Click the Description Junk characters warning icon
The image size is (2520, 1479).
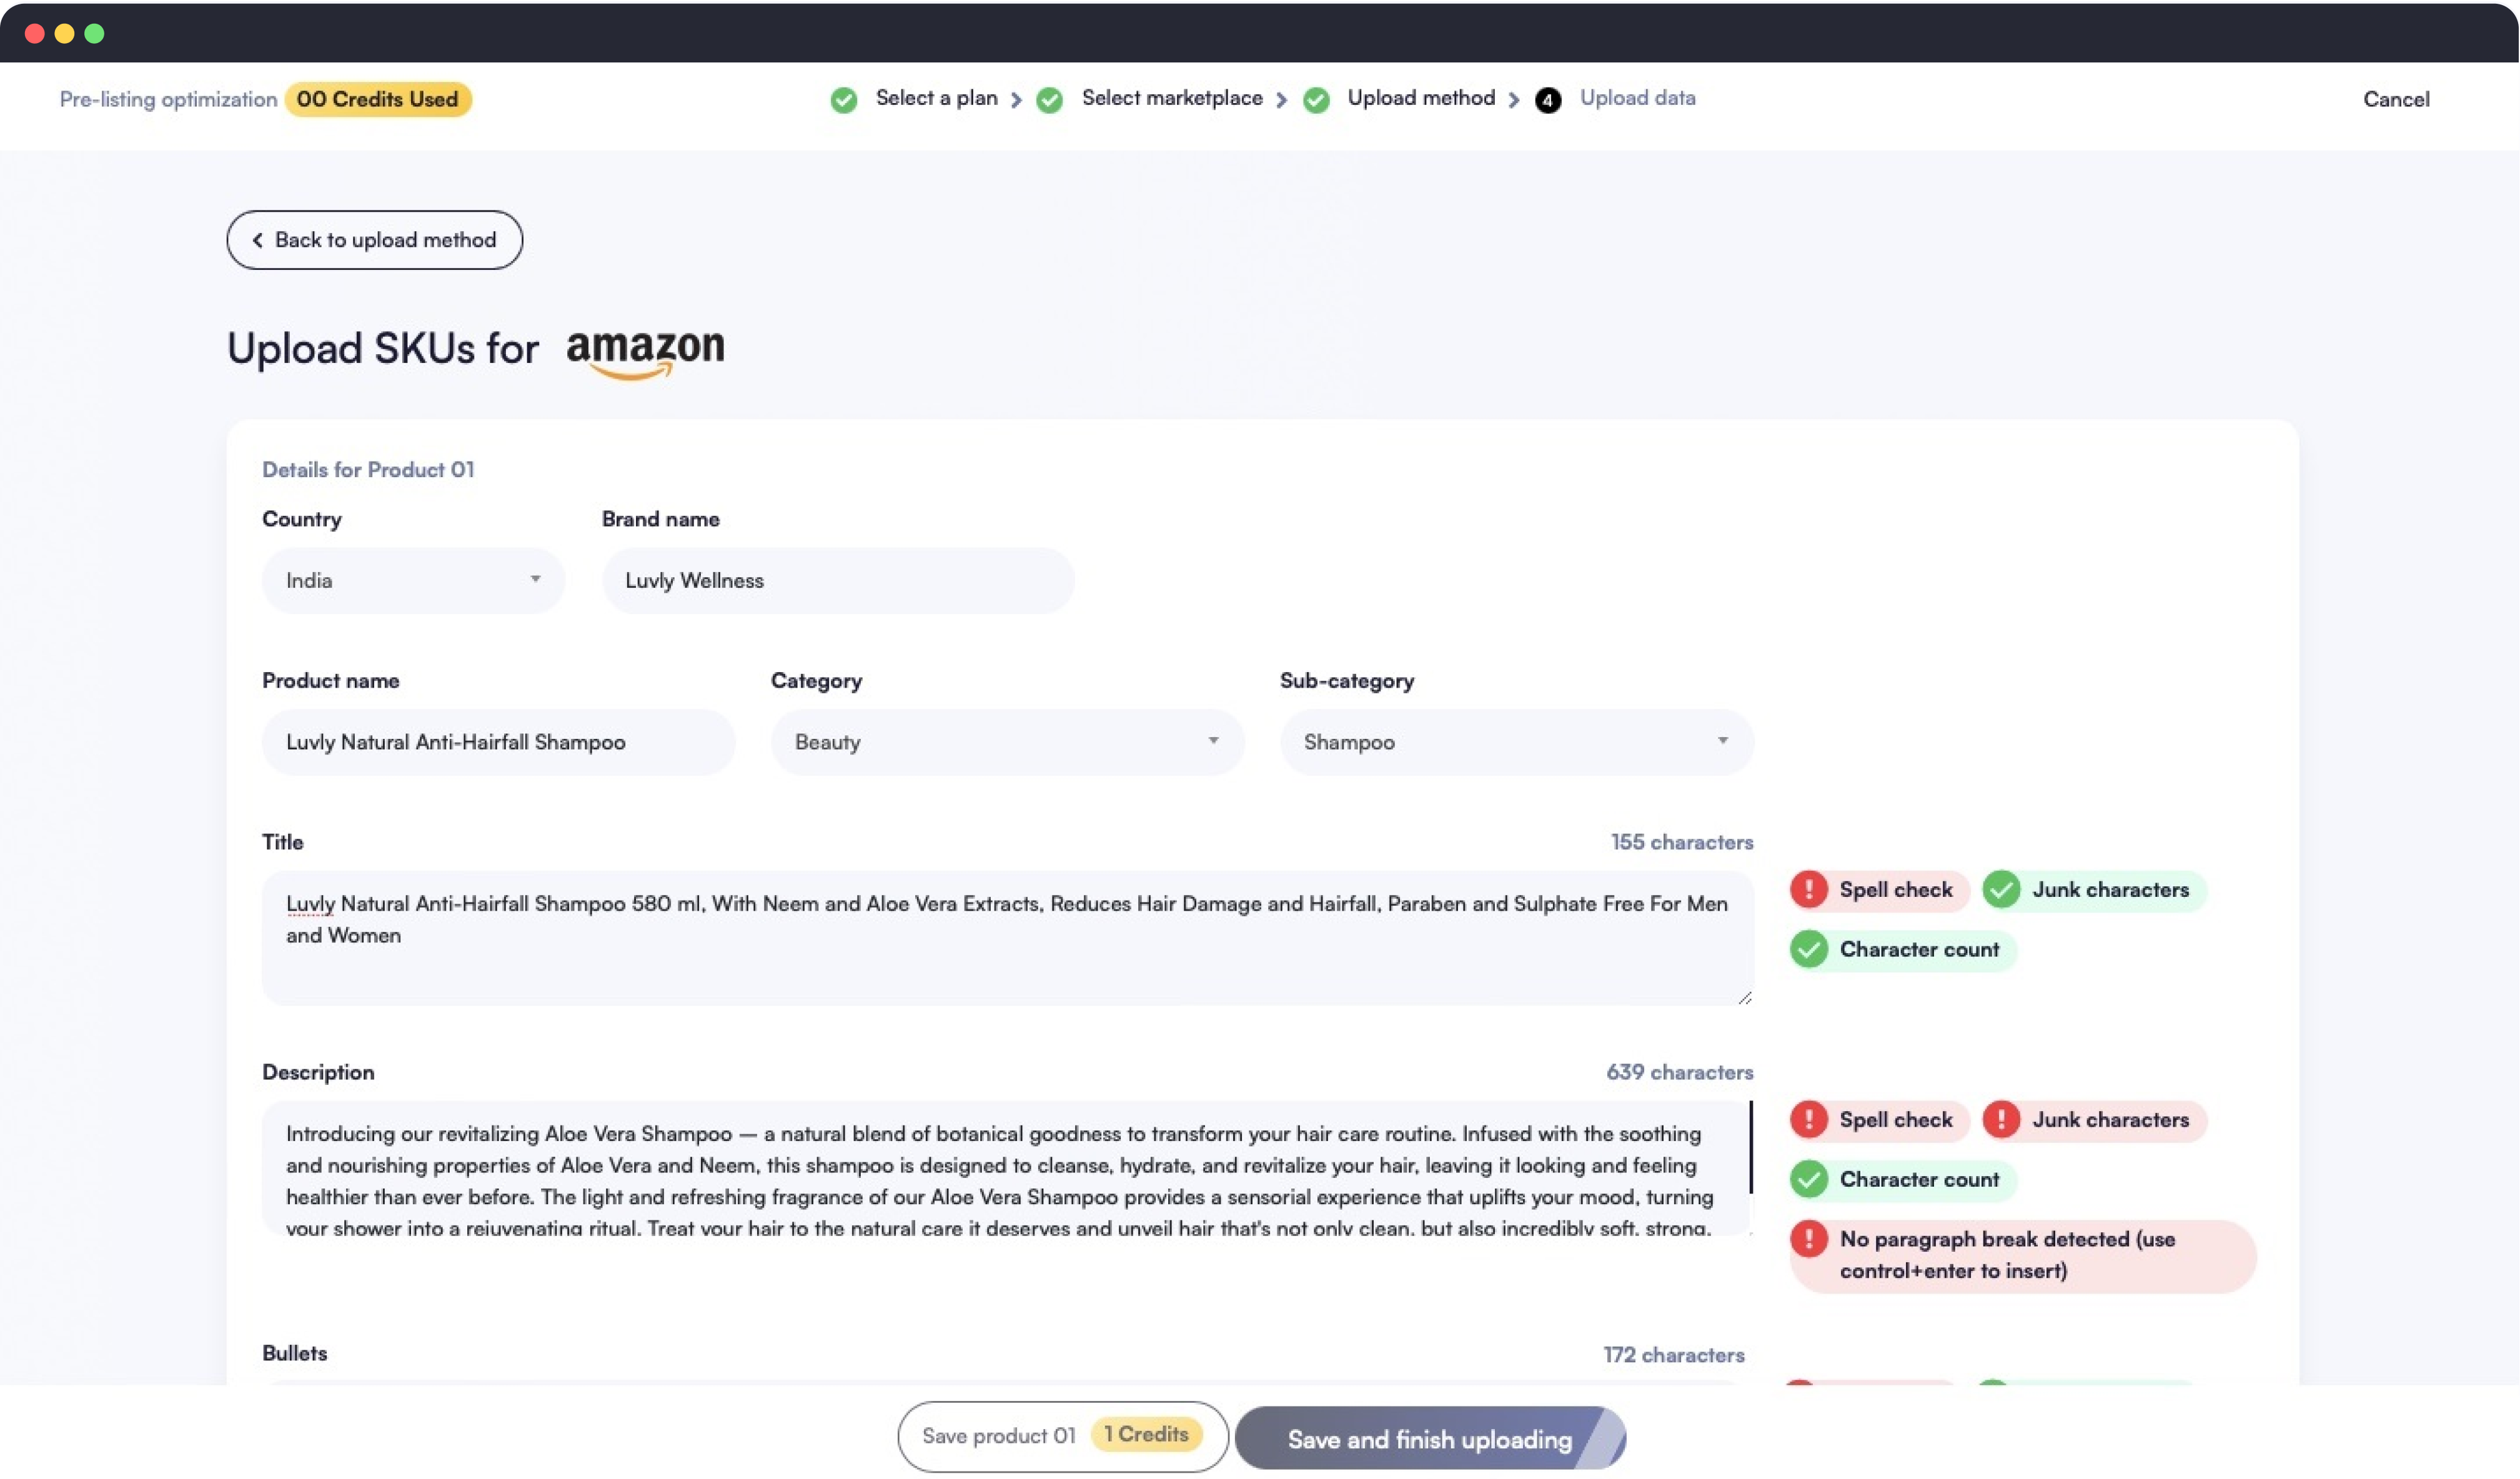point(2001,1119)
